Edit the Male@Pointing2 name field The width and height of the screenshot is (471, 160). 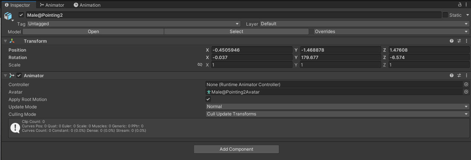[x=233, y=15]
